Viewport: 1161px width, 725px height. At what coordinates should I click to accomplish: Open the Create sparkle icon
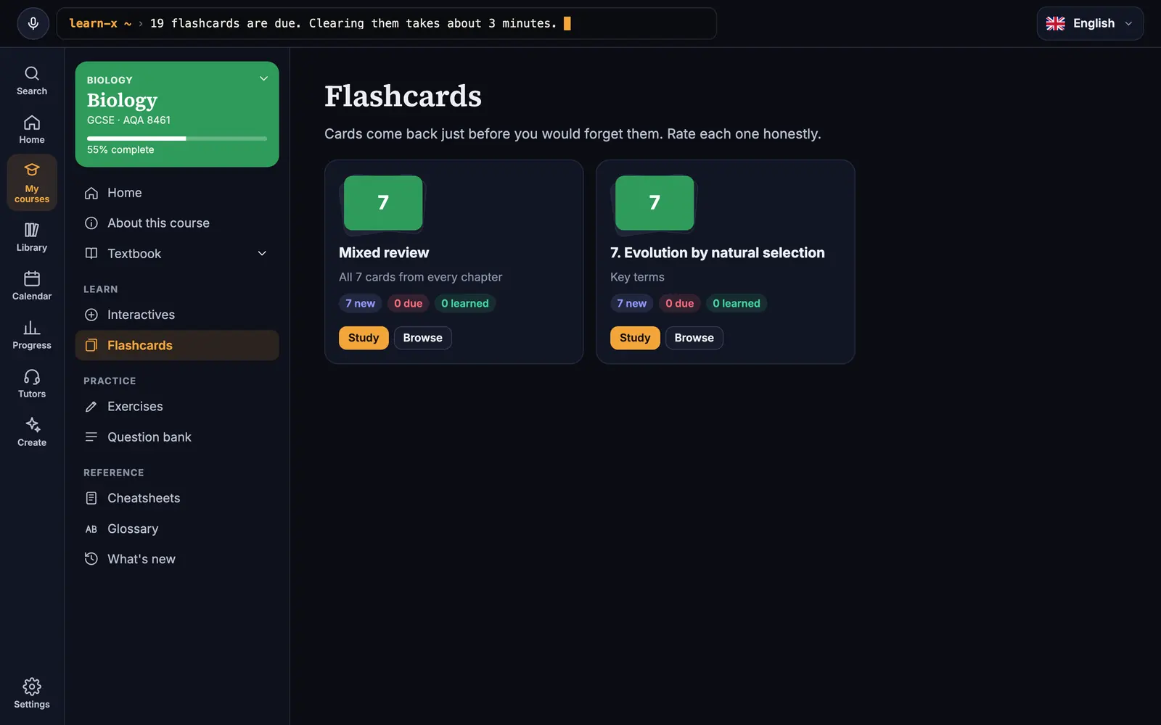(x=32, y=432)
